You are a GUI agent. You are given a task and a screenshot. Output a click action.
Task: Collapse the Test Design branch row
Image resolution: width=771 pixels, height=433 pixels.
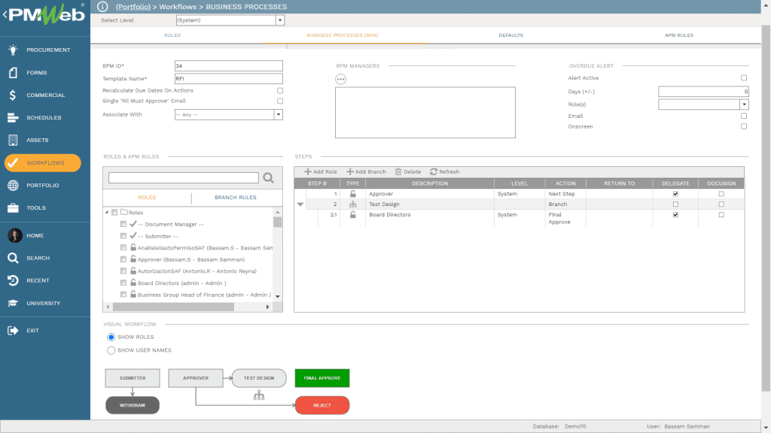pyautogui.click(x=300, y=204)
